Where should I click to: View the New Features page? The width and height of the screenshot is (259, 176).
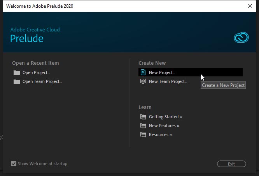click(x=164, y=126)
